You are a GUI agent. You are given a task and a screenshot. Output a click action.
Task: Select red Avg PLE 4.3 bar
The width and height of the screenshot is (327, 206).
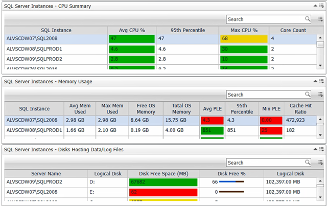(212, 121)
